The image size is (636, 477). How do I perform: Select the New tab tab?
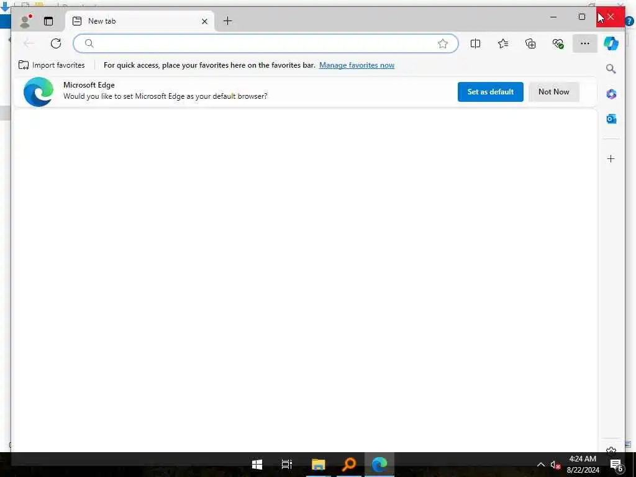click(x=140, y=21)
